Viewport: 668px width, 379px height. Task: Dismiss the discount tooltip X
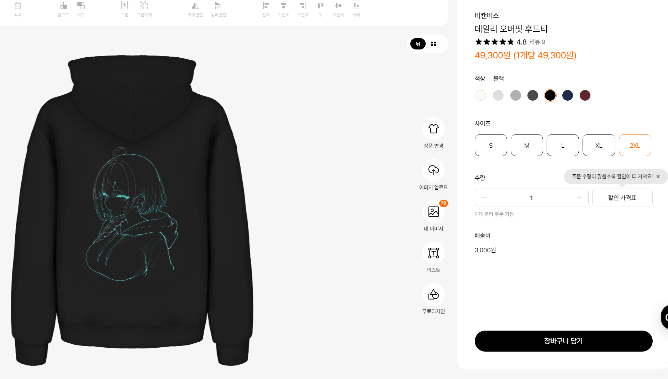click(658, 177)
